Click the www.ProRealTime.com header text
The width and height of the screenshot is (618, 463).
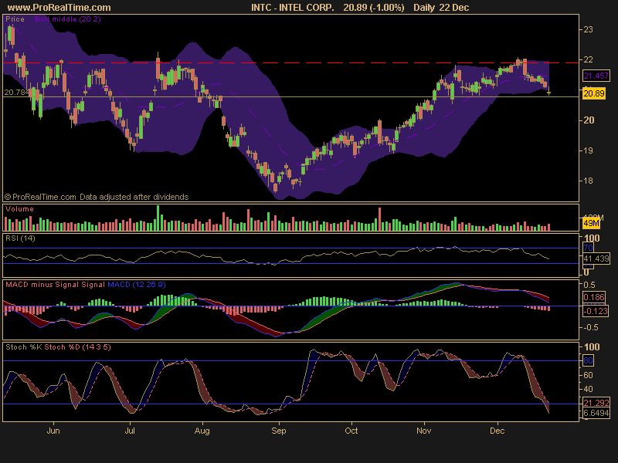pos(59,8)
